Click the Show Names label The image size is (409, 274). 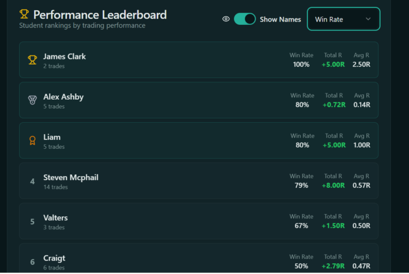[x=280, y=19]
